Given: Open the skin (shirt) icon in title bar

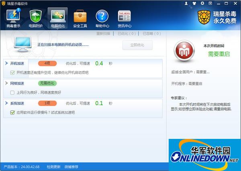Looking at the screenshot, I should coord(194,3).
